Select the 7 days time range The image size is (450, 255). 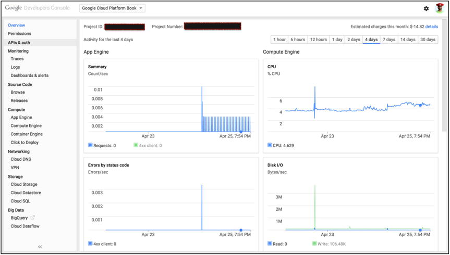389,40
